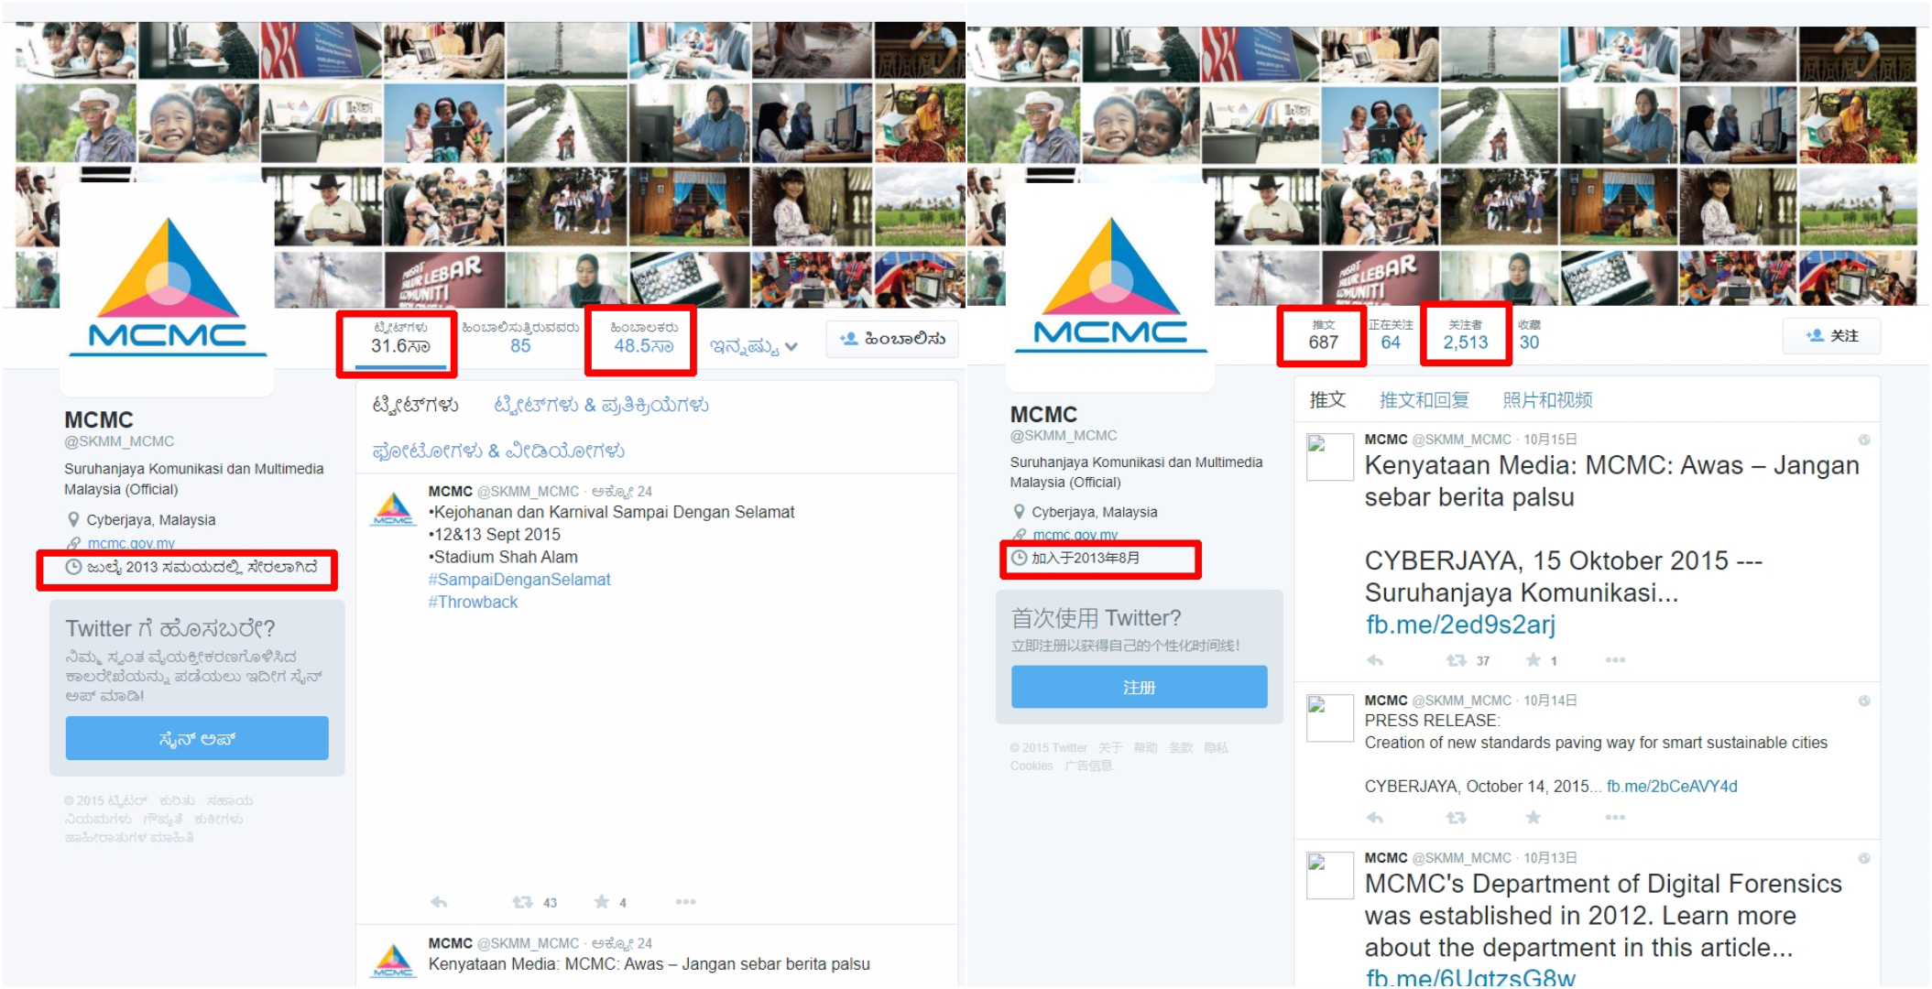
Task: Click the ಹಿಂಬಾಲಿಸು follow button
Action: [892, 339]
